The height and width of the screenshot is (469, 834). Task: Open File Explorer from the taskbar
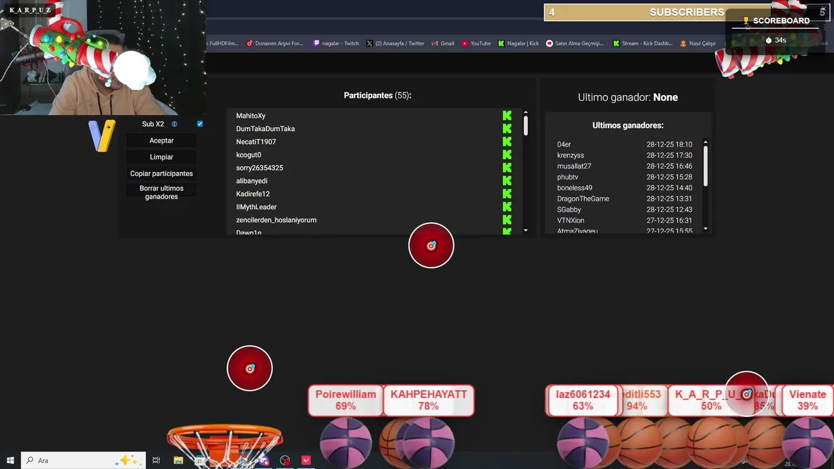(178, 461)
